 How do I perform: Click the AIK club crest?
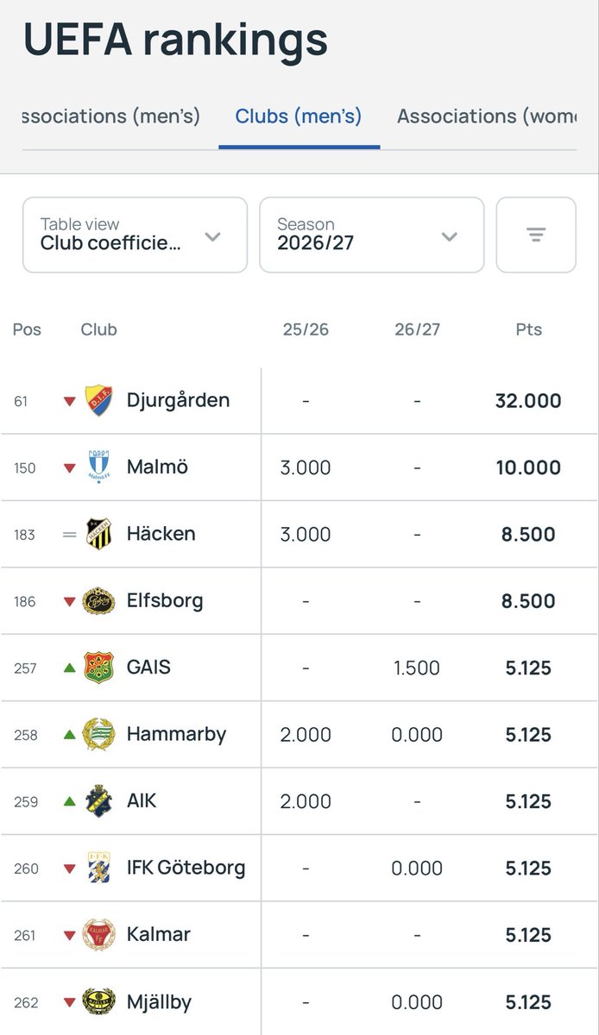coord(98,801)
